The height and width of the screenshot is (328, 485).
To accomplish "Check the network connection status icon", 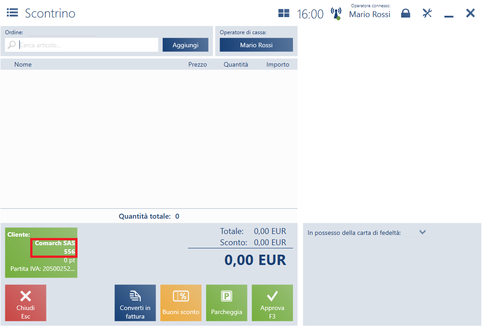I will click(336, 14).
